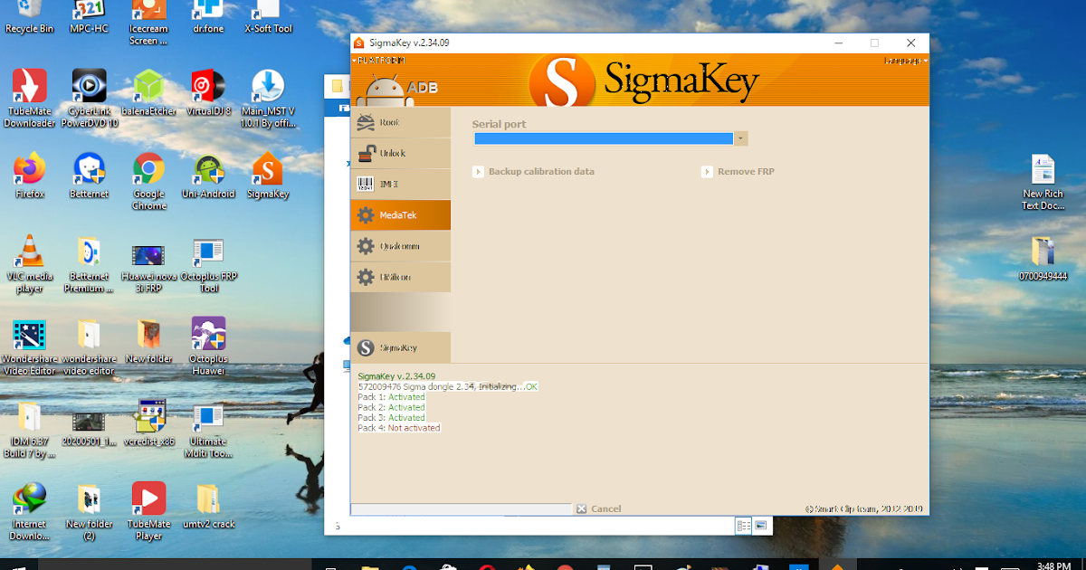Click the Smart-Clip team copyright text

click(x=863, y=508)
